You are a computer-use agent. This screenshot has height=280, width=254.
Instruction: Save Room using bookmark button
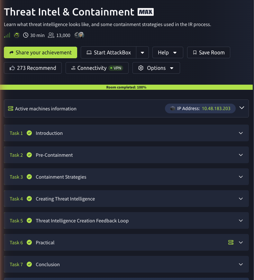coord(209,52)
